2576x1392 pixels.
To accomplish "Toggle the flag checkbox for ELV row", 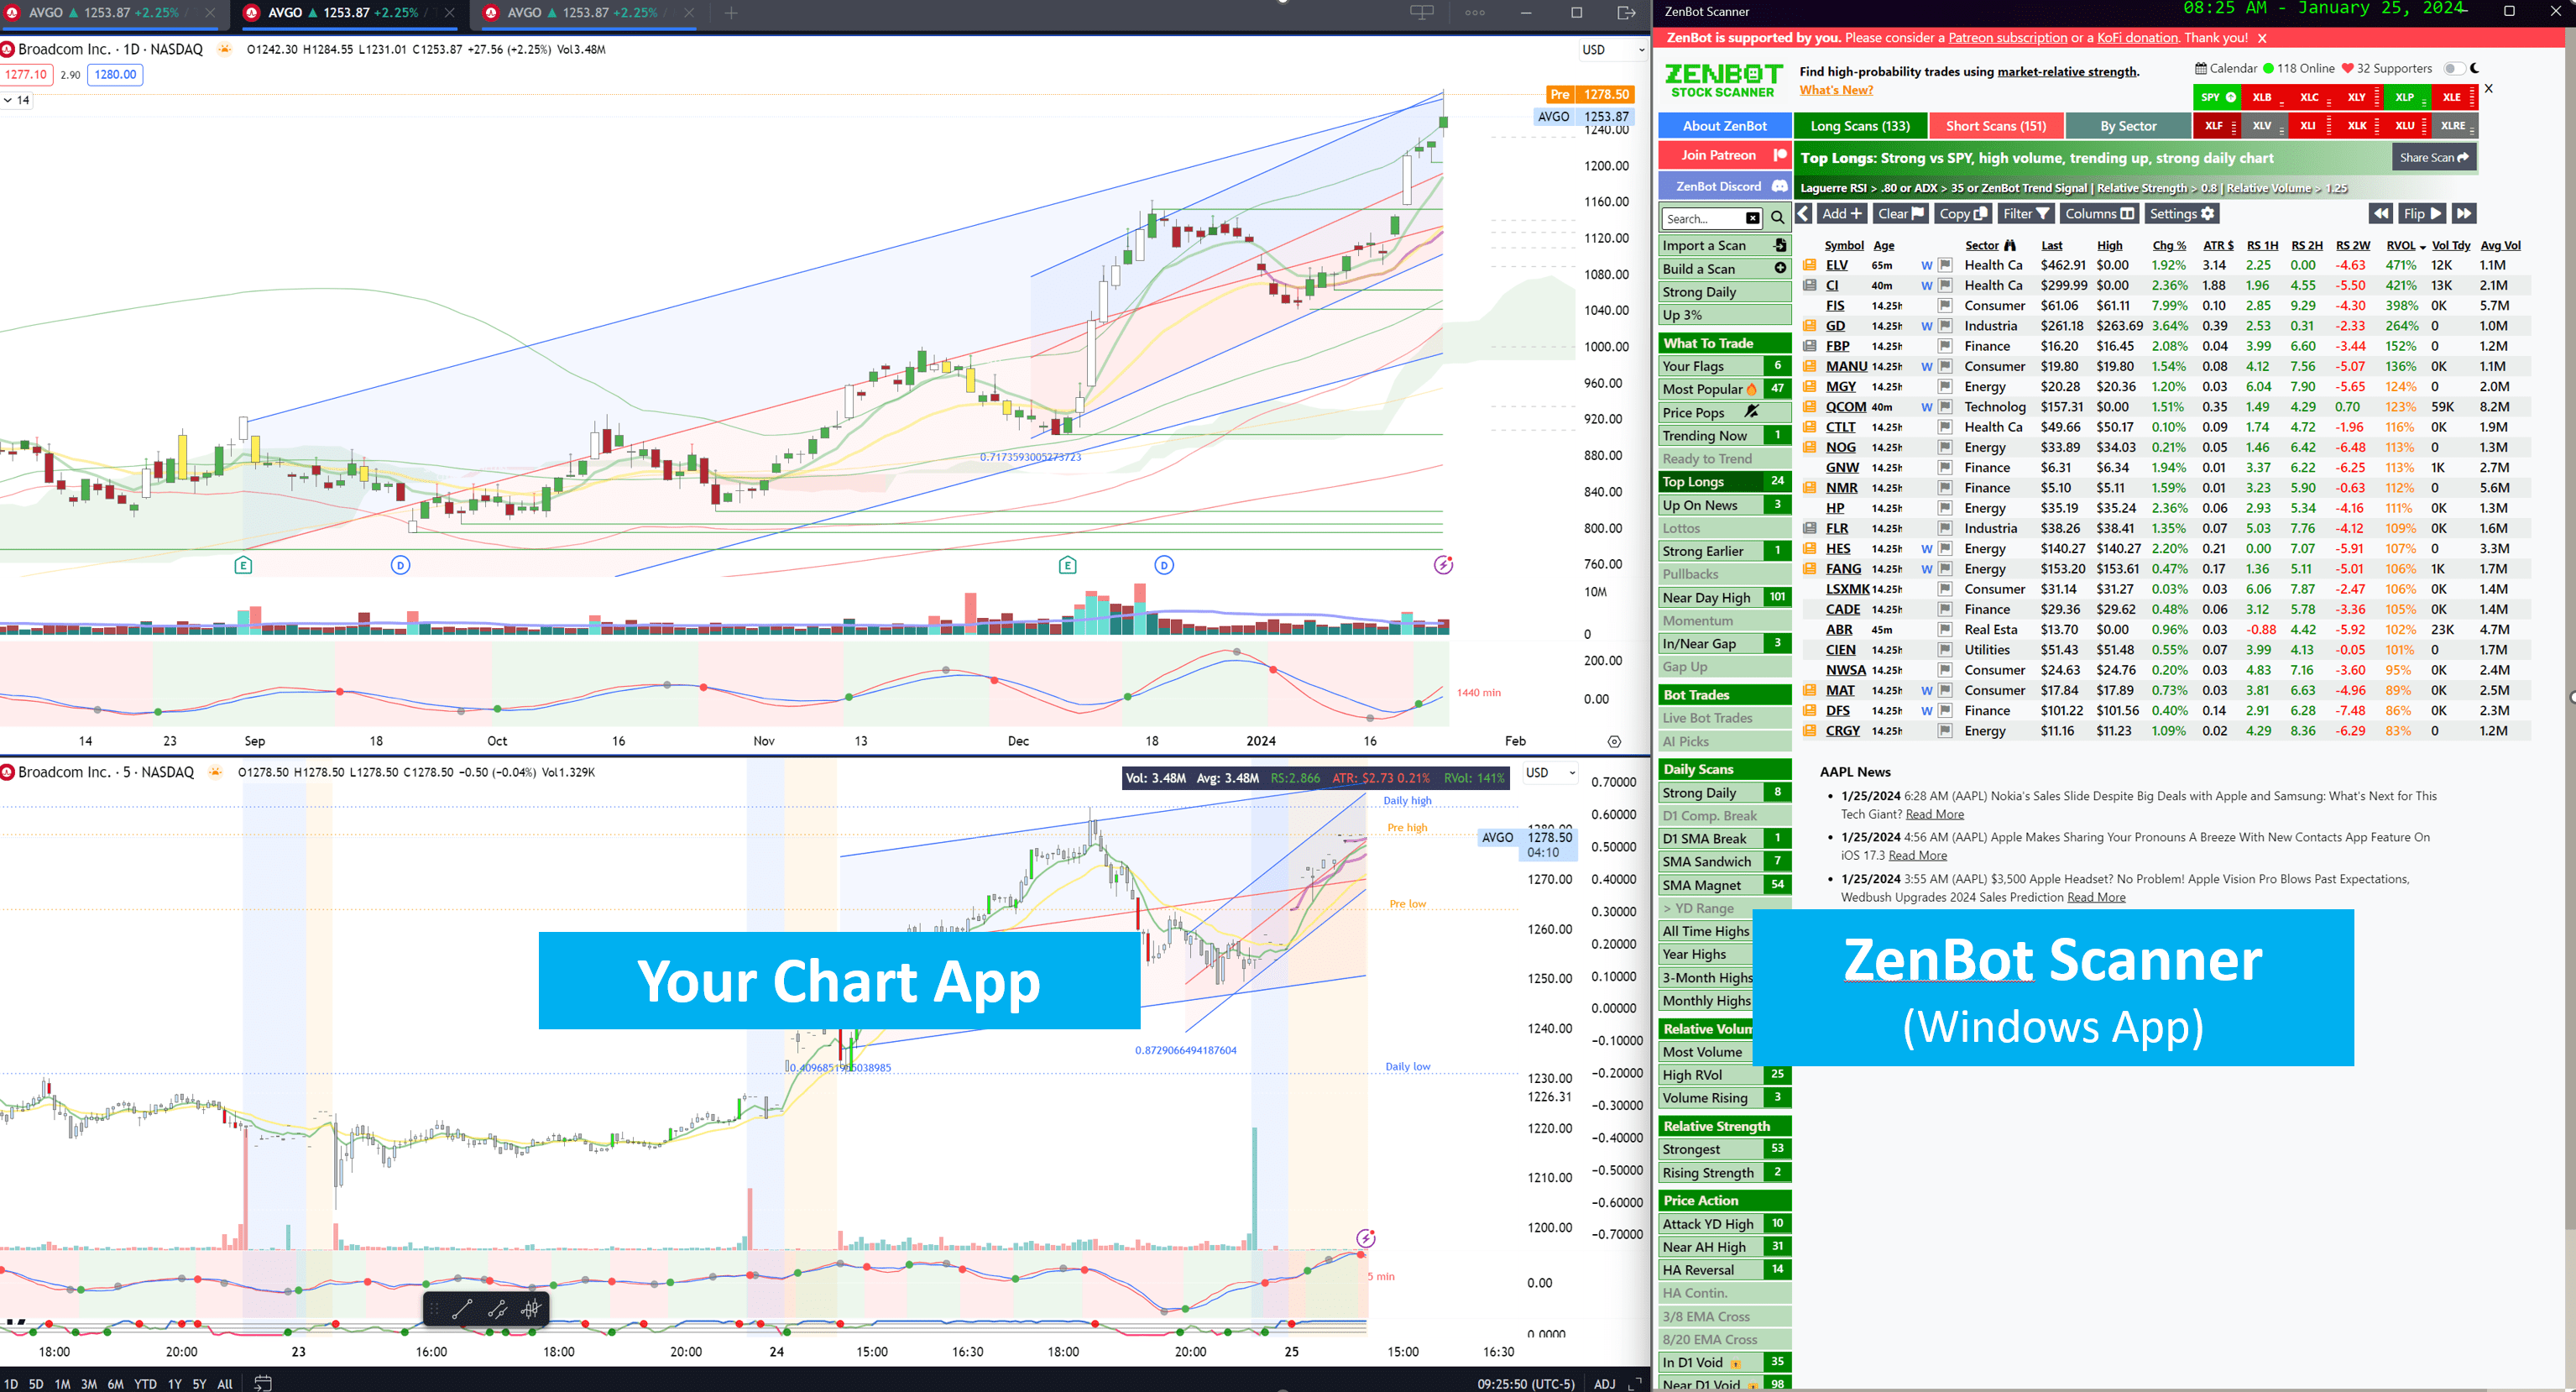I will click(x=1945, y=265).
